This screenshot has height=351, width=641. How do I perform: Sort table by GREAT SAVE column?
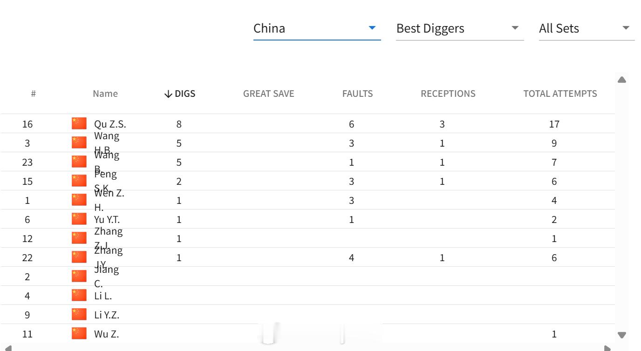pos(269,94)
